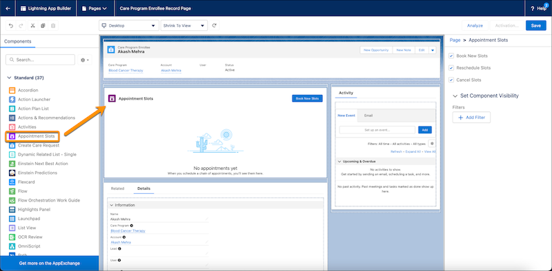Click the paste clipboard icon
This screenshot has height=271, width=552.
(53, 25)
